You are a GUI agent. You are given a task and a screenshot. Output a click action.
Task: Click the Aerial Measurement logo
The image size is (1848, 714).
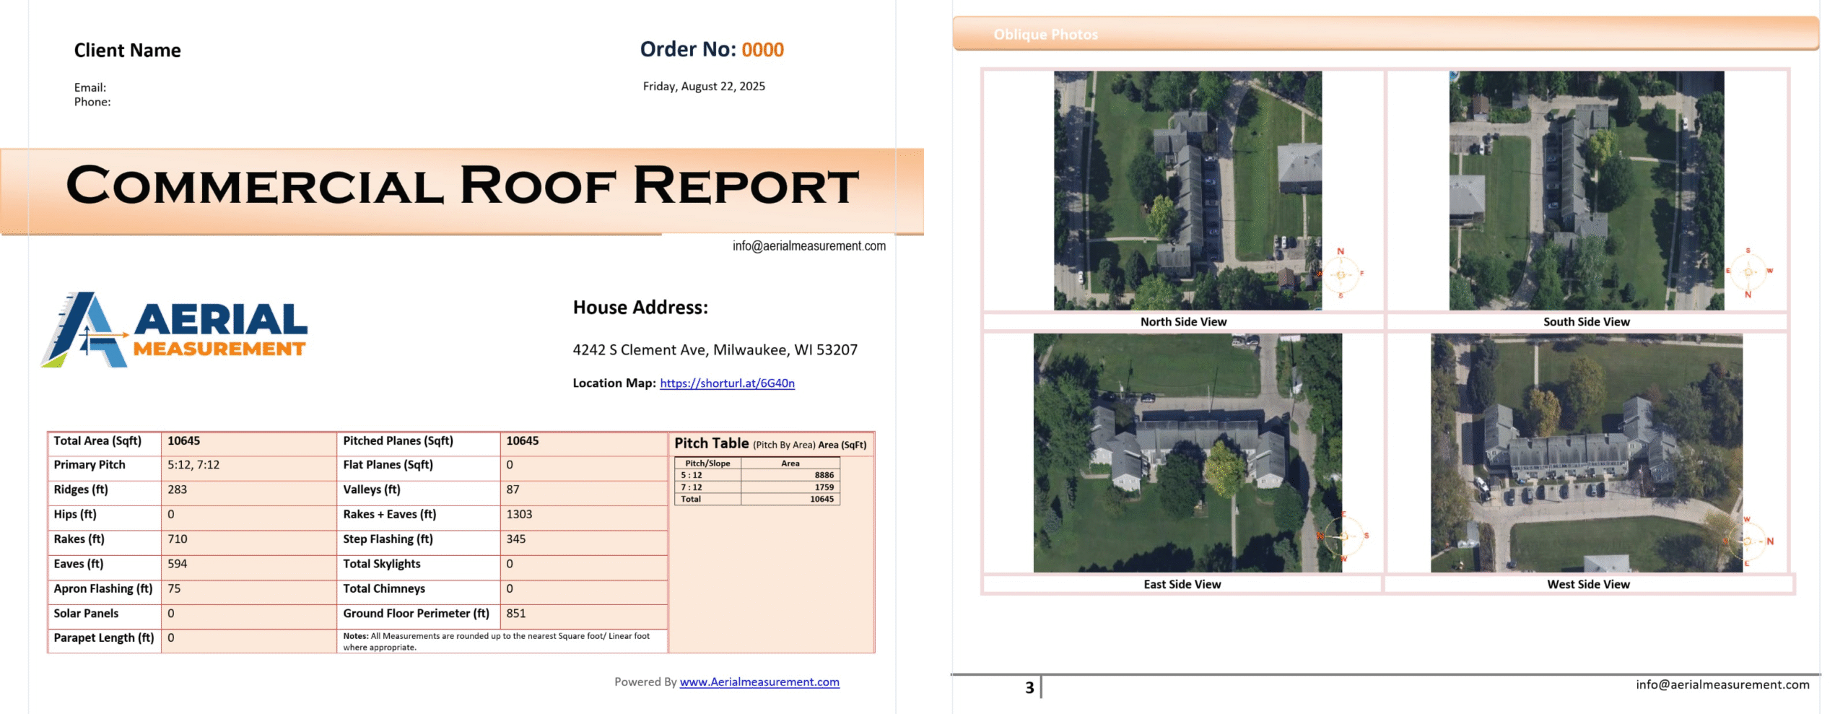tap(175, 330)
